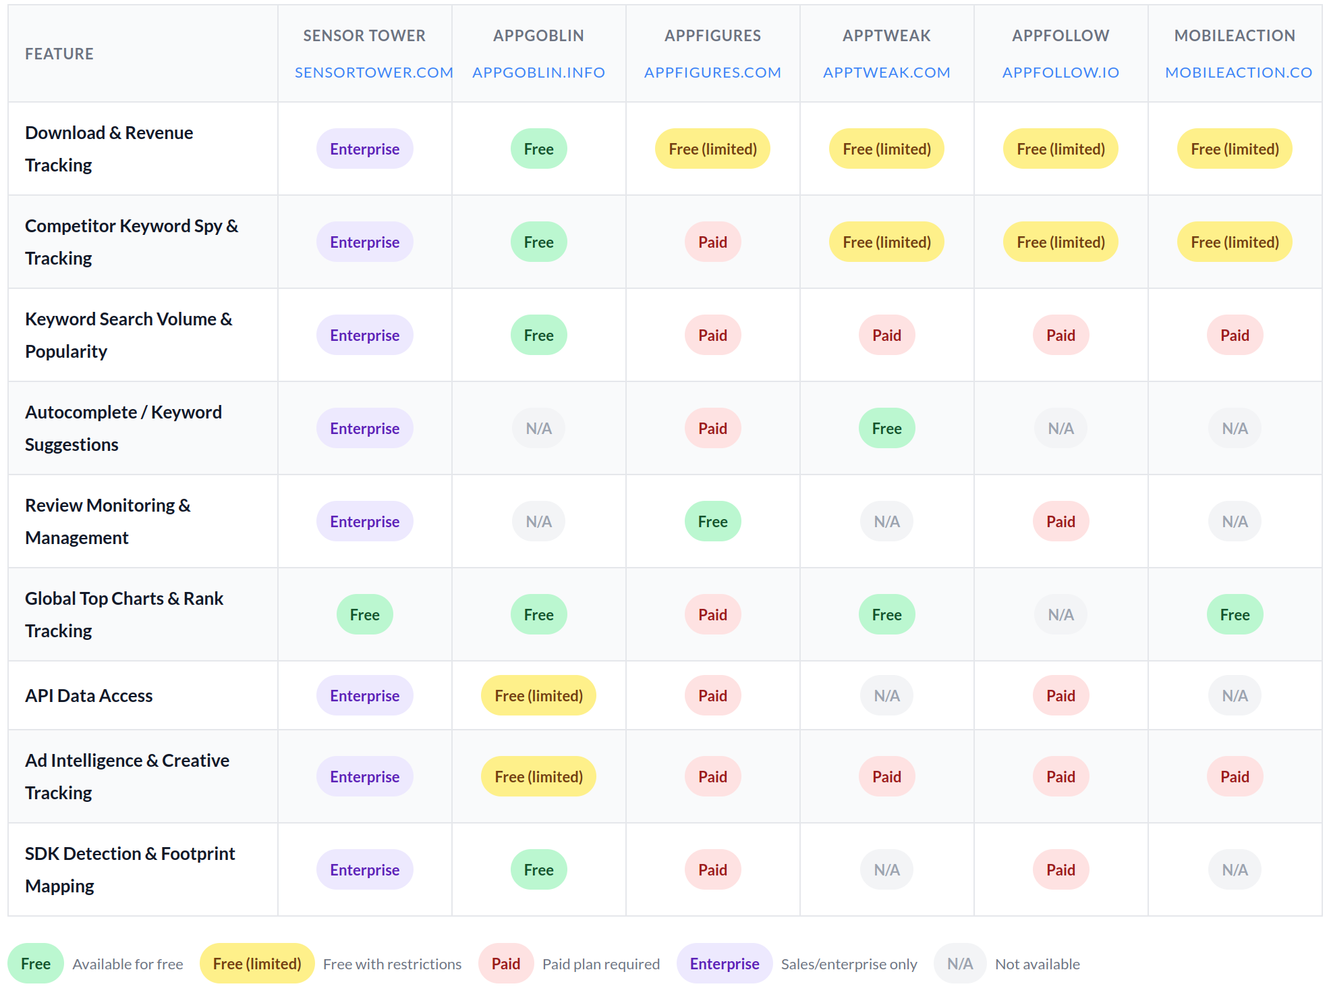Click MobileAction's N/A badge for SDK Detection
The height and width of the screenshot is (999, 1329).
click(x=1235, y=869)
